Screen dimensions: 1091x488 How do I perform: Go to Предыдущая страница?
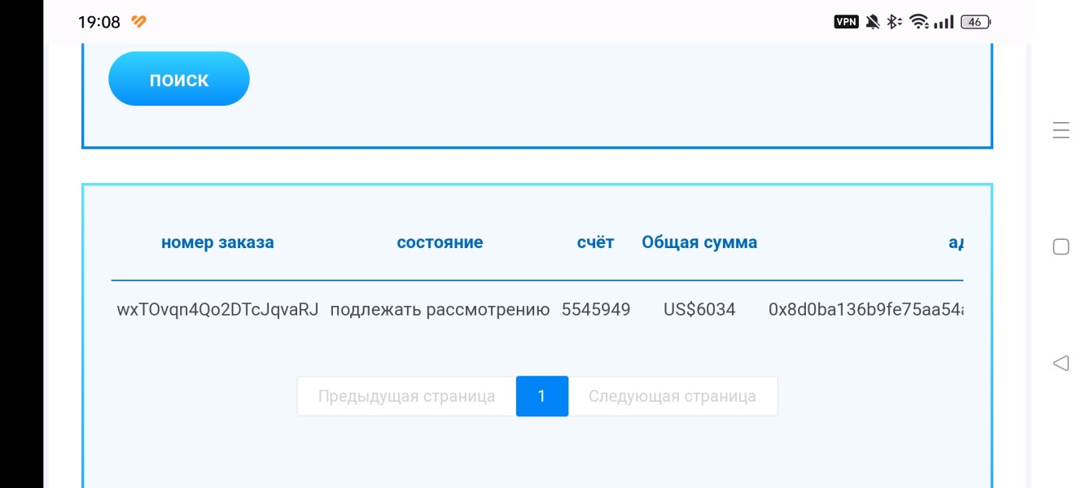click(x=406, y=396)
